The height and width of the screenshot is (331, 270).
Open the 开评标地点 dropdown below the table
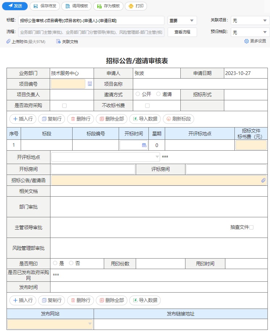point(105,157)
